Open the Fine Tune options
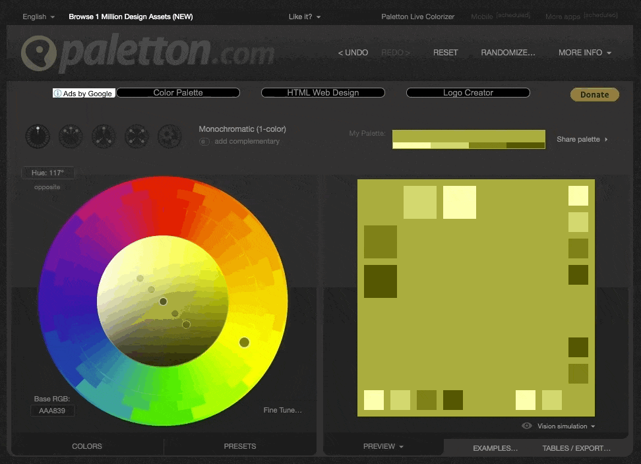 click(282, 410)
